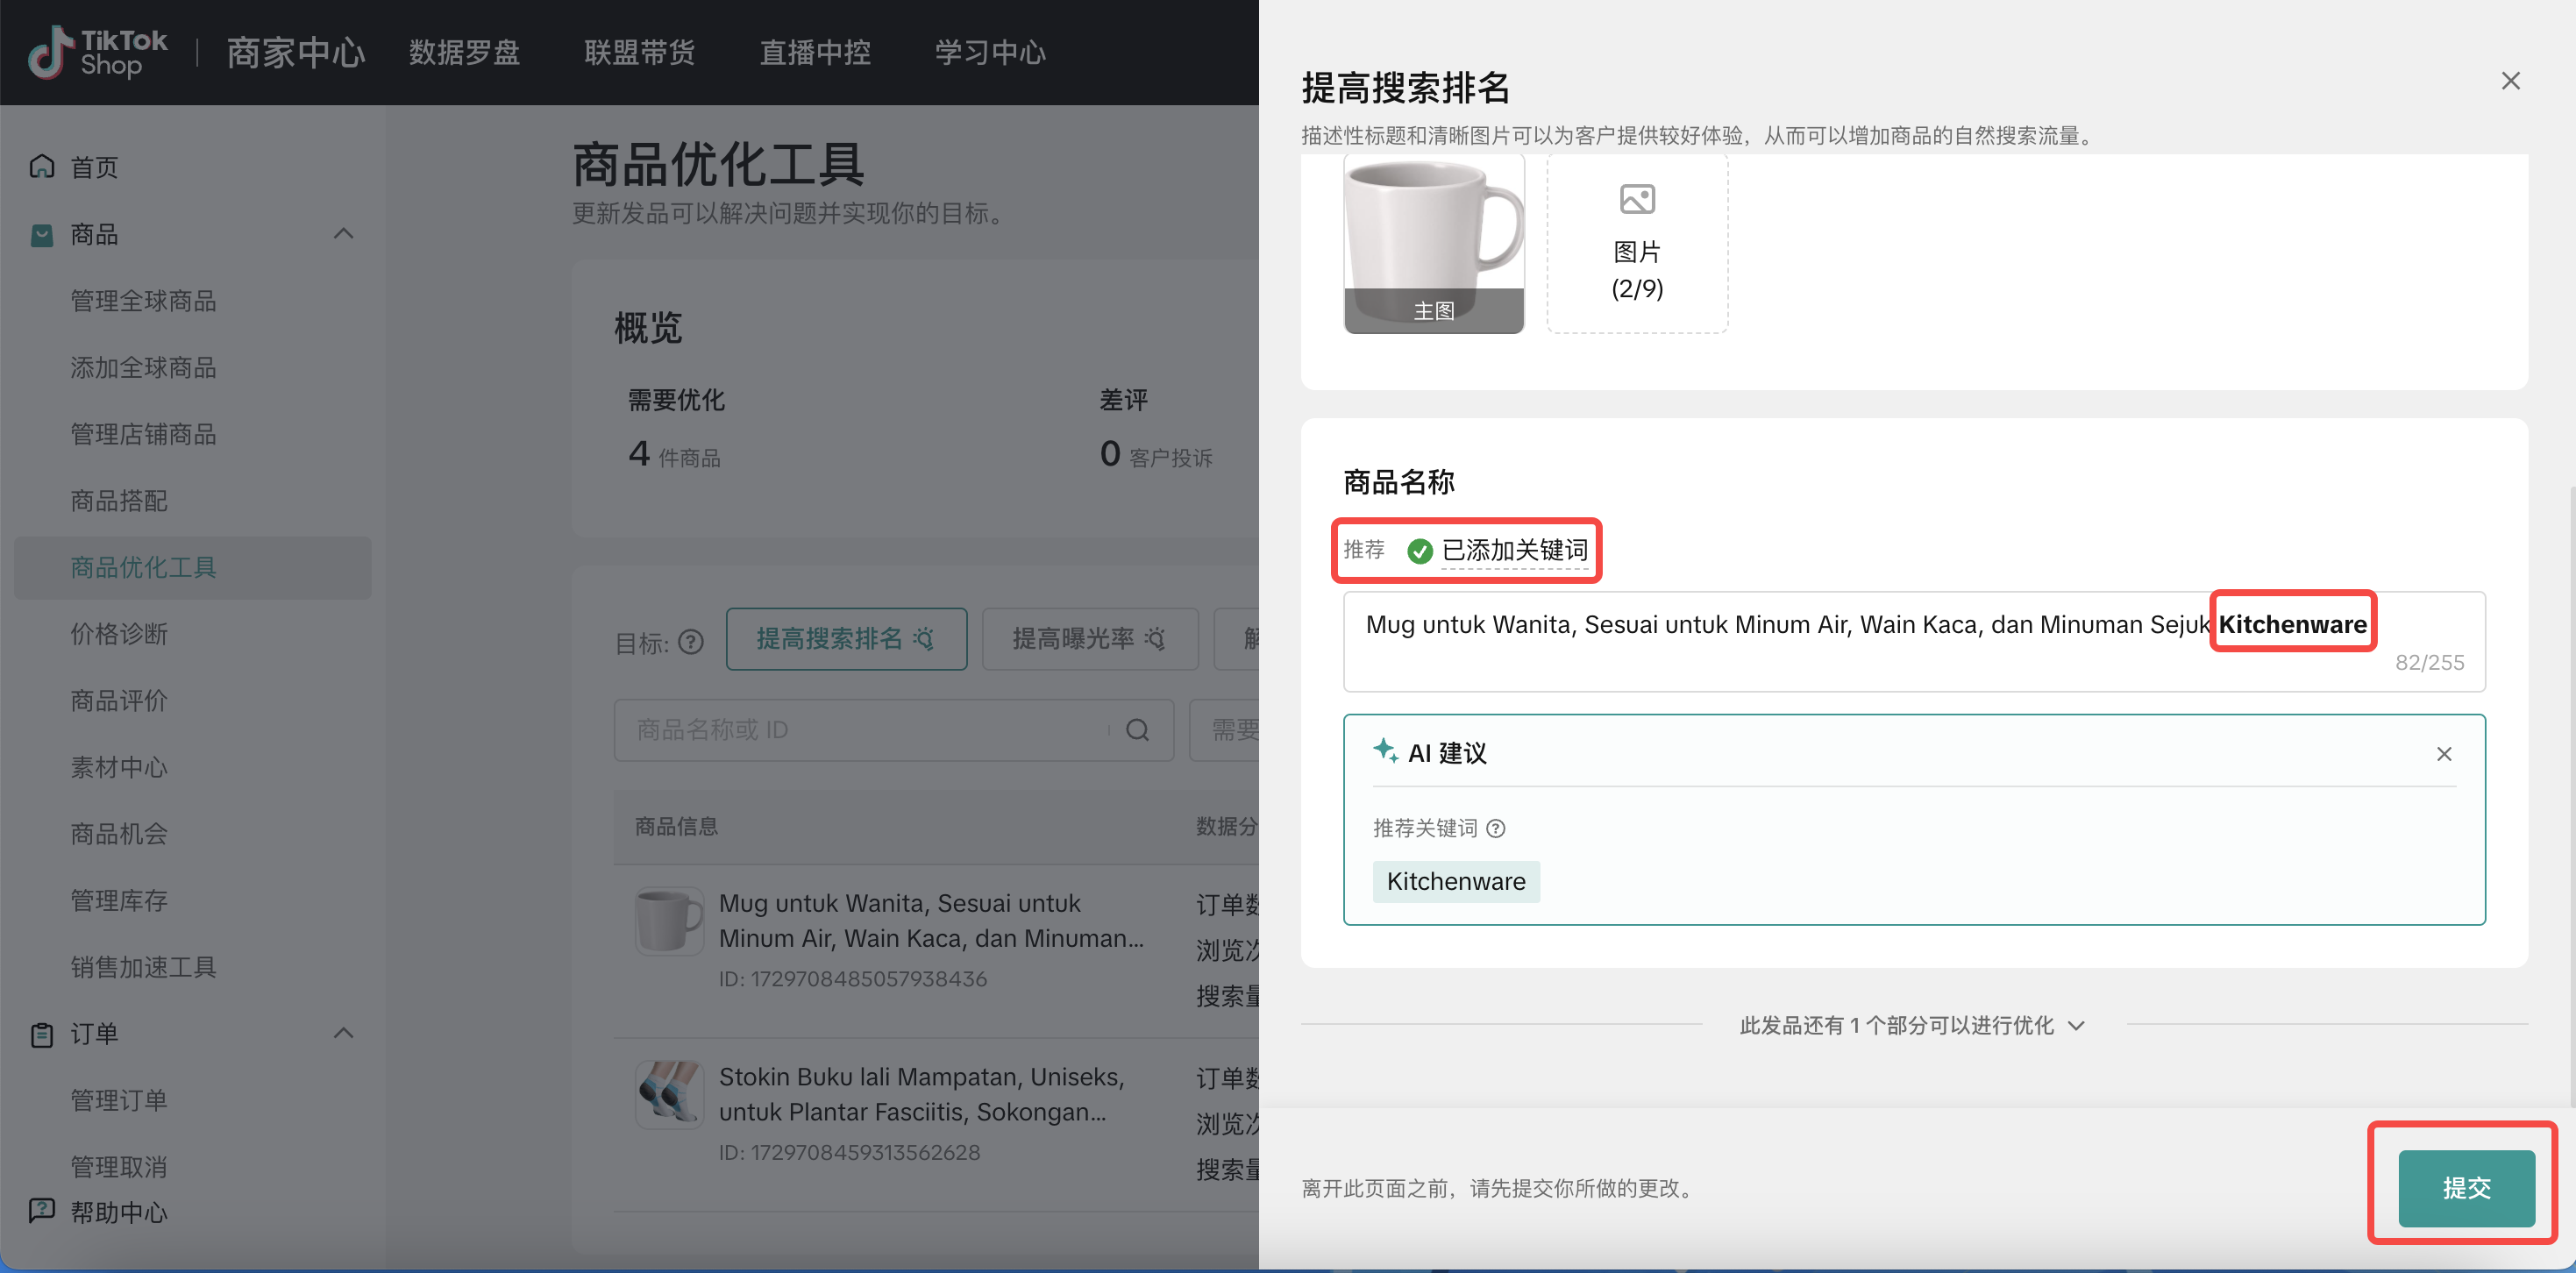Click the TikTok Shop logo

point(97,52)
